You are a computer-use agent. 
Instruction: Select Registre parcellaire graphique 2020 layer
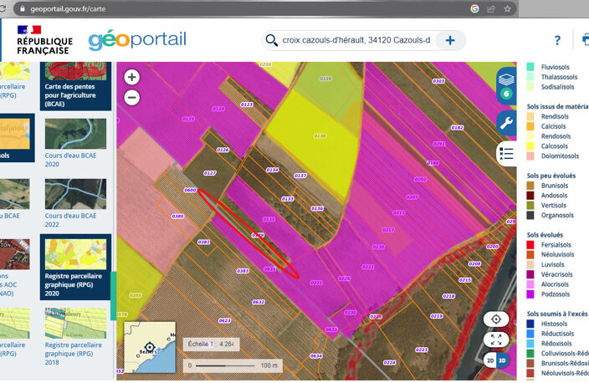(75, 267)
